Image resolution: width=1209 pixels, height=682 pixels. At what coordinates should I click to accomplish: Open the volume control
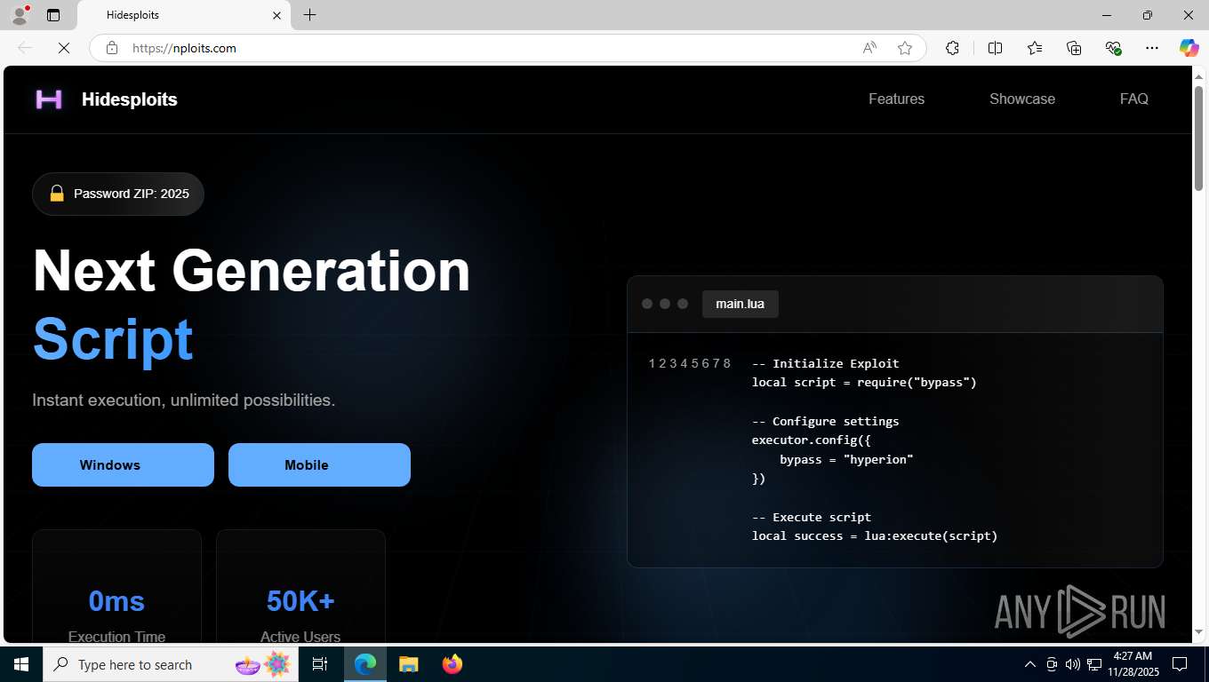tap(1072, 664)
